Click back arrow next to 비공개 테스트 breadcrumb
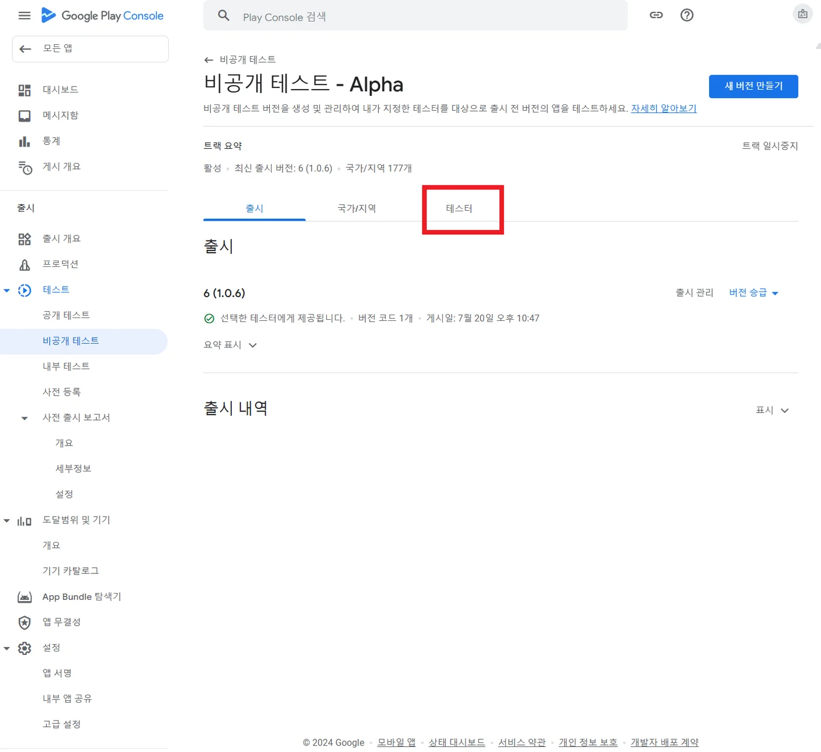This screenshot has height=752, width=821. (x=208, y=60)
